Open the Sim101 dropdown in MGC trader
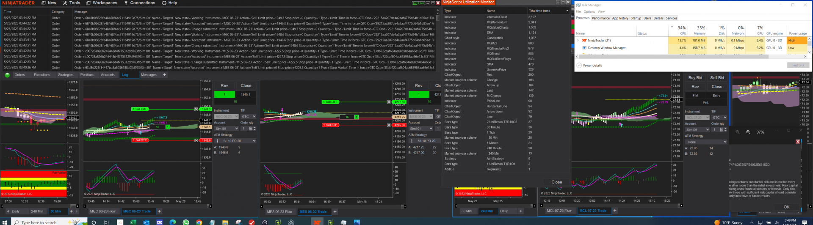The width and height of the screenshot is (813, 225). pyautogui.click(x=227, y=129)
